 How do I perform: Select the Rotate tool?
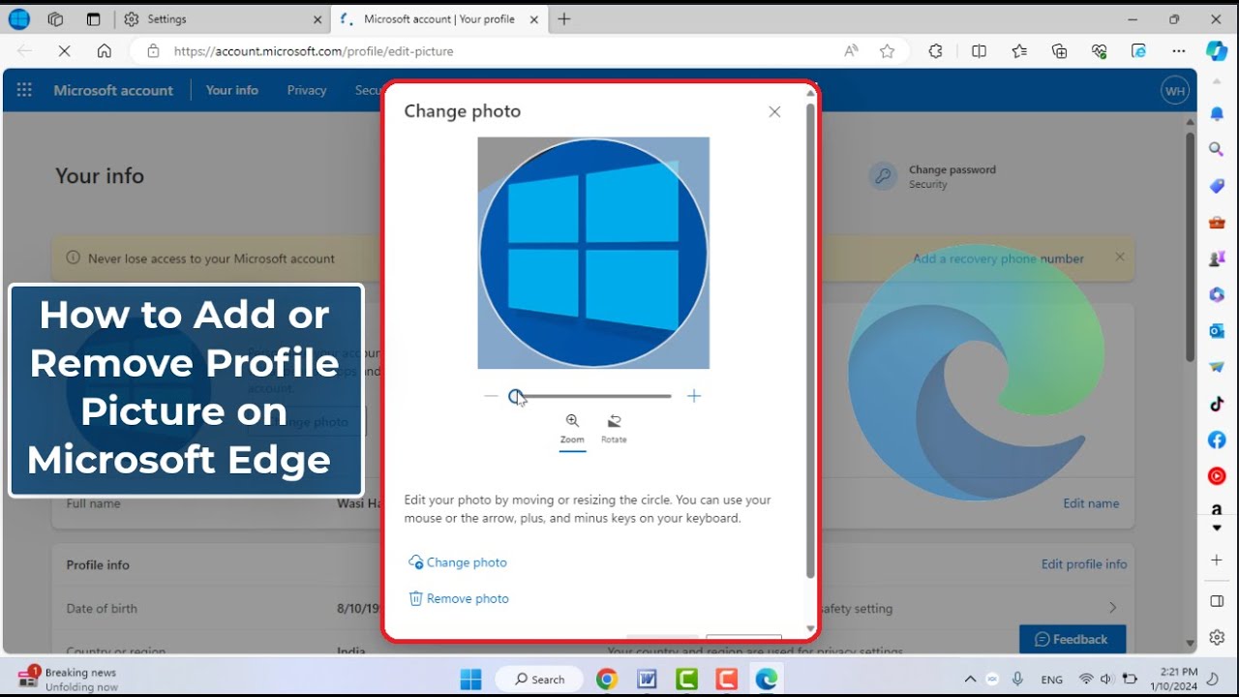[x=614, y=429]
